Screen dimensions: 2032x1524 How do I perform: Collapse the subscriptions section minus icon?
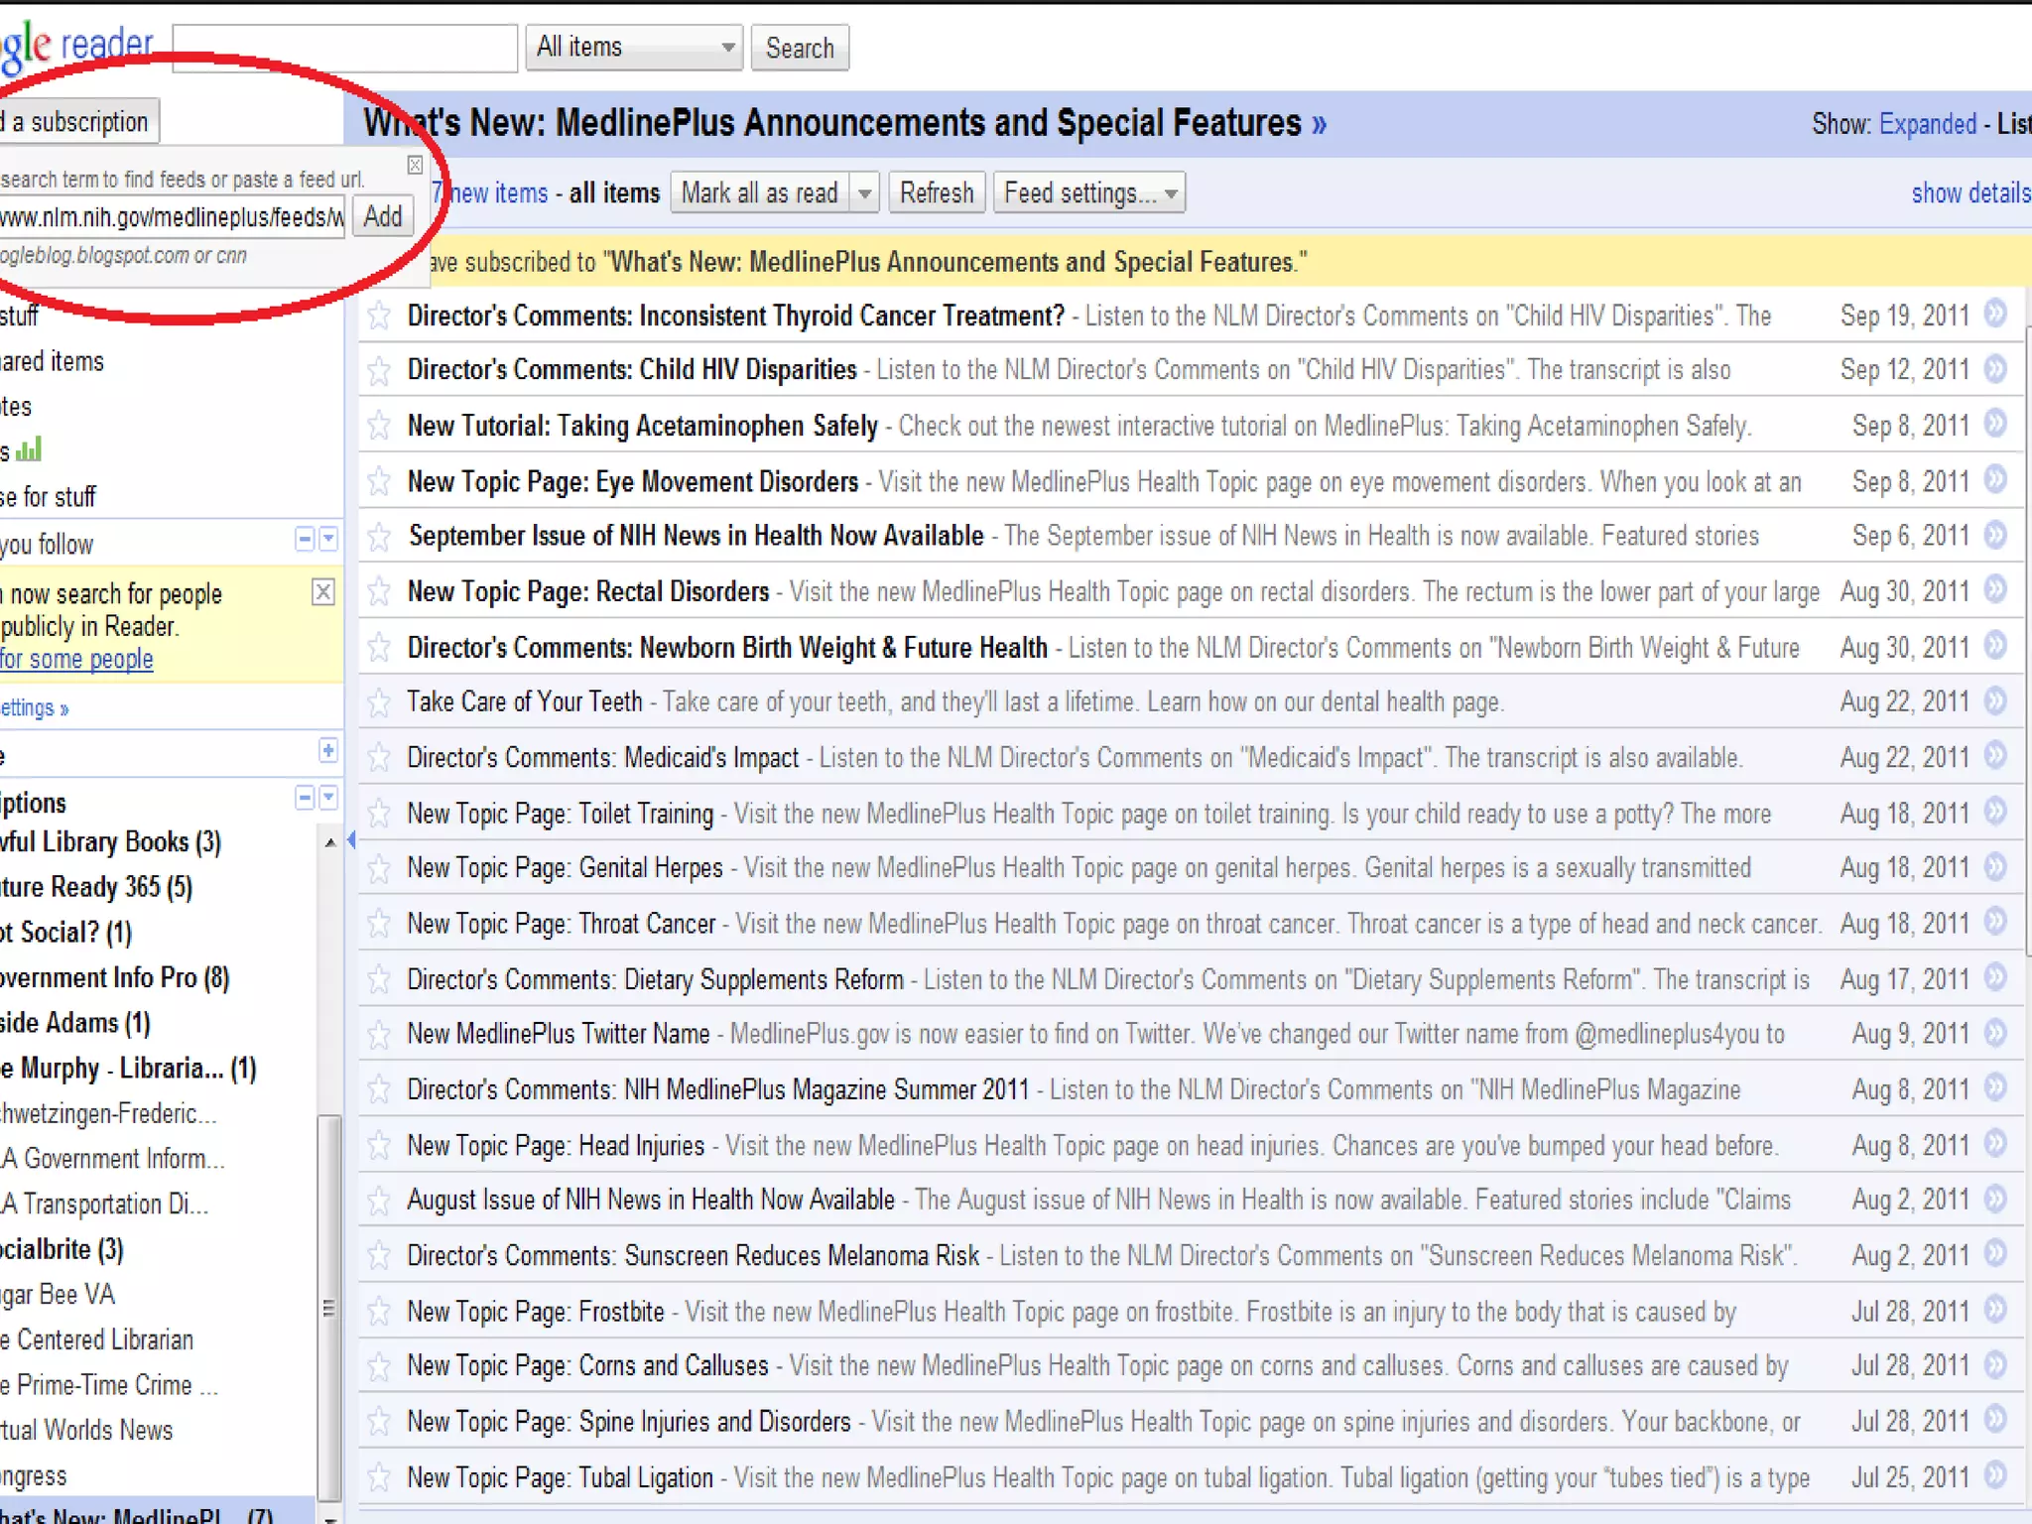(305, 798)
